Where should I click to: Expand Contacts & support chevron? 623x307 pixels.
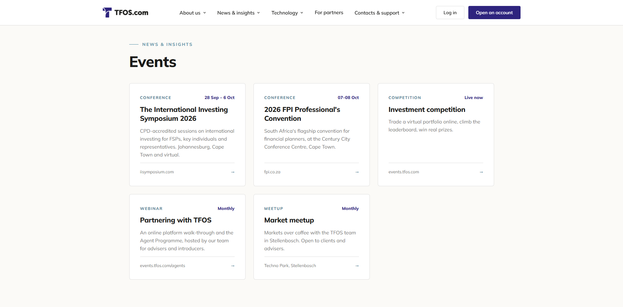[x=403, y=13]
